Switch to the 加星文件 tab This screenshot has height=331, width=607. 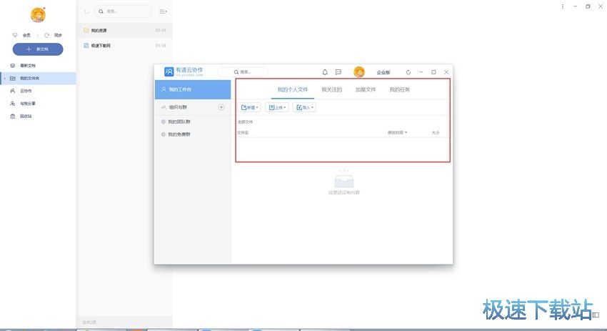tap(366, 89)
